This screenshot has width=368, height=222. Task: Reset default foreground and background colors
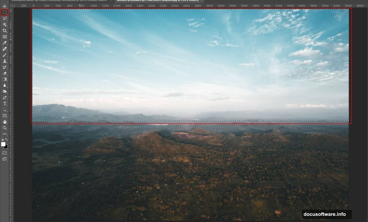pos(2,139)
